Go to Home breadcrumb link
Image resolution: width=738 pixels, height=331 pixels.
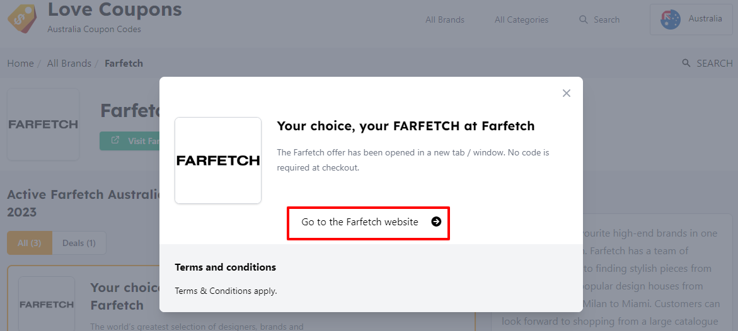click(20, 63)
